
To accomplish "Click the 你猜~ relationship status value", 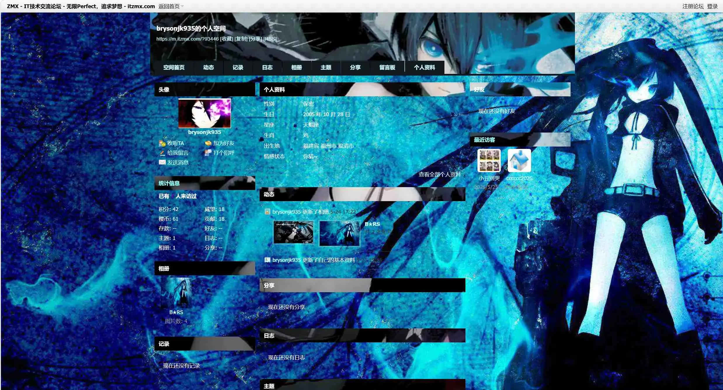I will click(x=310, y=156).
